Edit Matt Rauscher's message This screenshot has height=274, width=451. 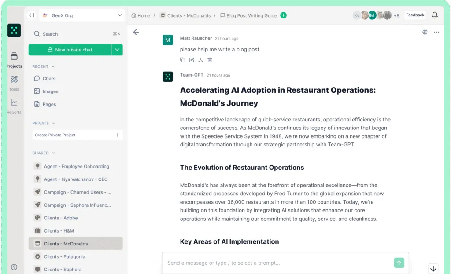pos(192,60)
